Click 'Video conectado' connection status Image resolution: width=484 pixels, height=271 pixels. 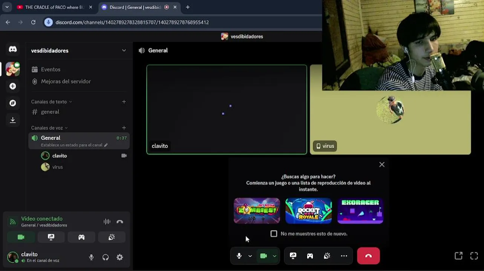click(x=42, y=219)
